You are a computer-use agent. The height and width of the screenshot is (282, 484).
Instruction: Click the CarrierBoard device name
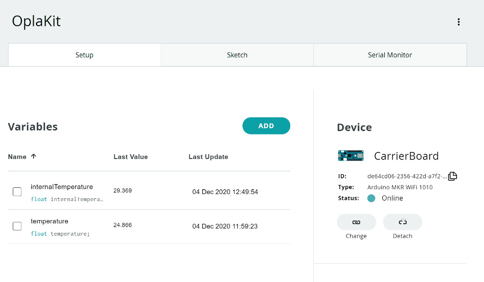406,156
